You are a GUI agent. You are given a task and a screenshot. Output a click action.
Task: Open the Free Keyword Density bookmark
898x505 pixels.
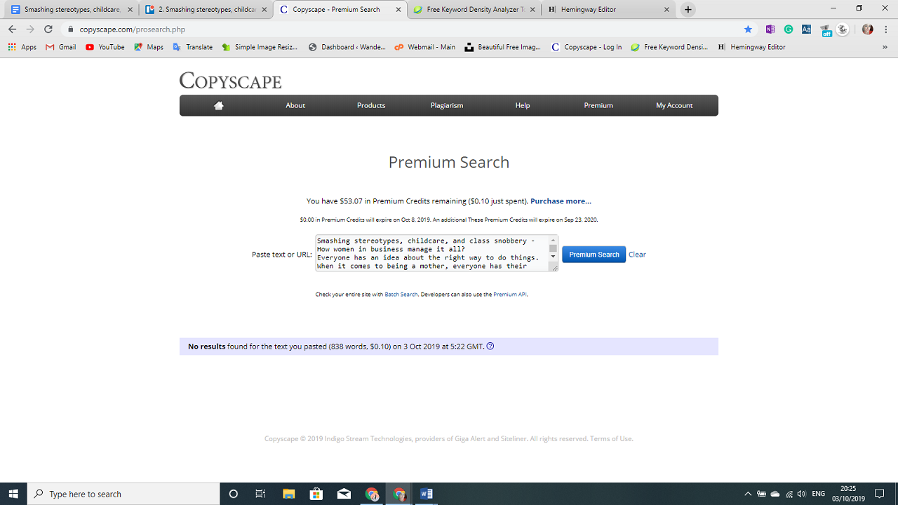click(x=670, y=47)
